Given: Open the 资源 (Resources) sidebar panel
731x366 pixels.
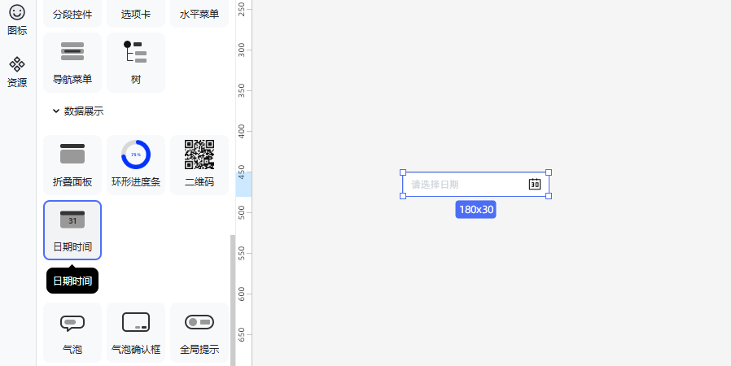Looking at the screenshot, I should click(x=17, y=72).
